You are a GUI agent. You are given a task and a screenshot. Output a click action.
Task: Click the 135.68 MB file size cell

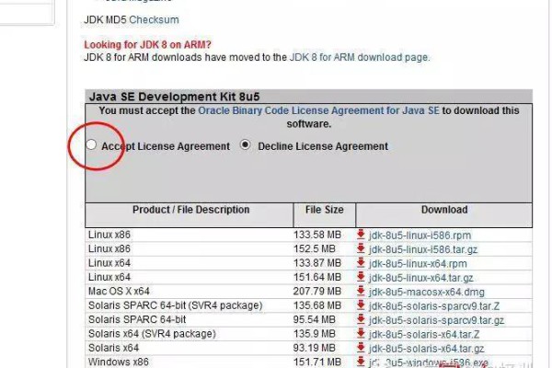pos(317,305)
